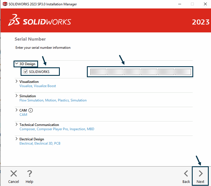Click the 2023 year text in banner
The height and width of the screenshot is (186, 211).
201,22
